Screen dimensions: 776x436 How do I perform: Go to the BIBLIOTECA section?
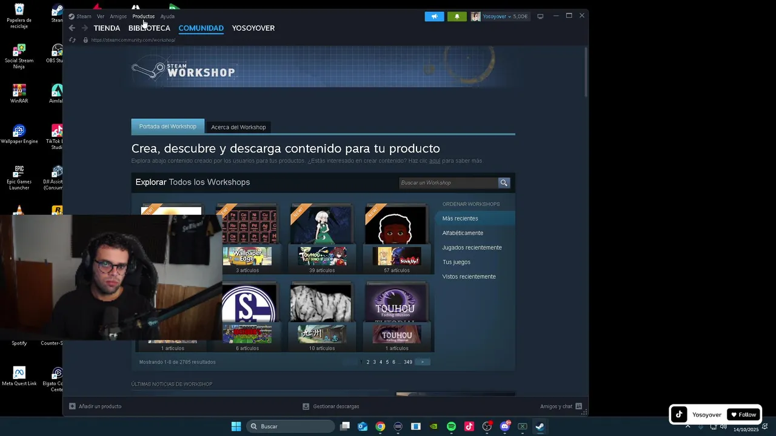(149, 28)
